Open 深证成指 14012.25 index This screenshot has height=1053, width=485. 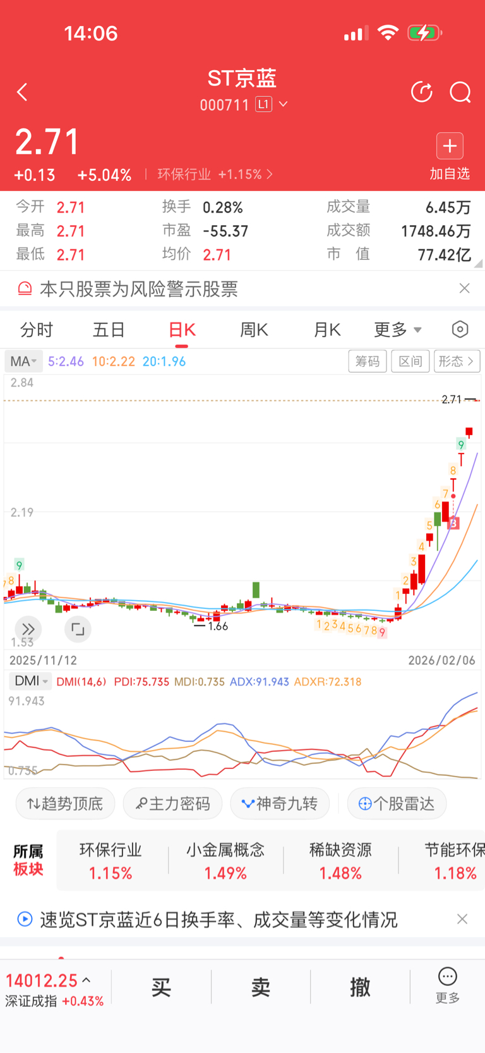(x=54, y=990)
